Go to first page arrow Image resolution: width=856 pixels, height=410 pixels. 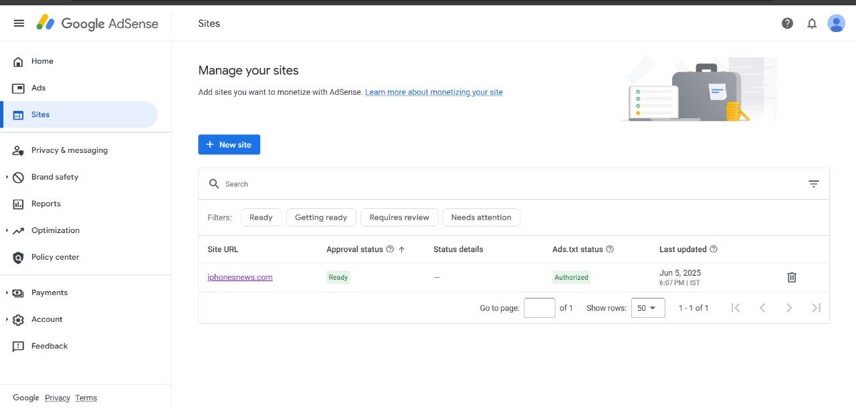pos(736,308)
